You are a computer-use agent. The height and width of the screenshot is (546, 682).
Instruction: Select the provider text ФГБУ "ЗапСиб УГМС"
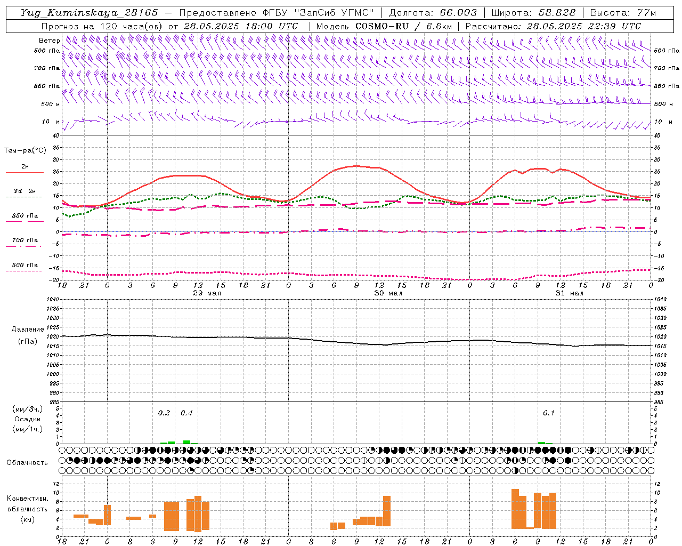[x=319, y=13]
